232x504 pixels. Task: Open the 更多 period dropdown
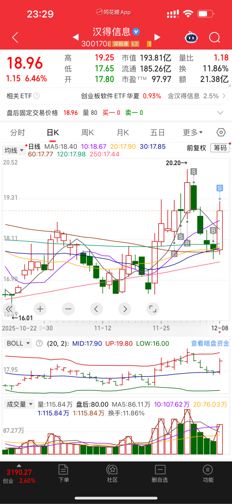(x=193, y=133)
